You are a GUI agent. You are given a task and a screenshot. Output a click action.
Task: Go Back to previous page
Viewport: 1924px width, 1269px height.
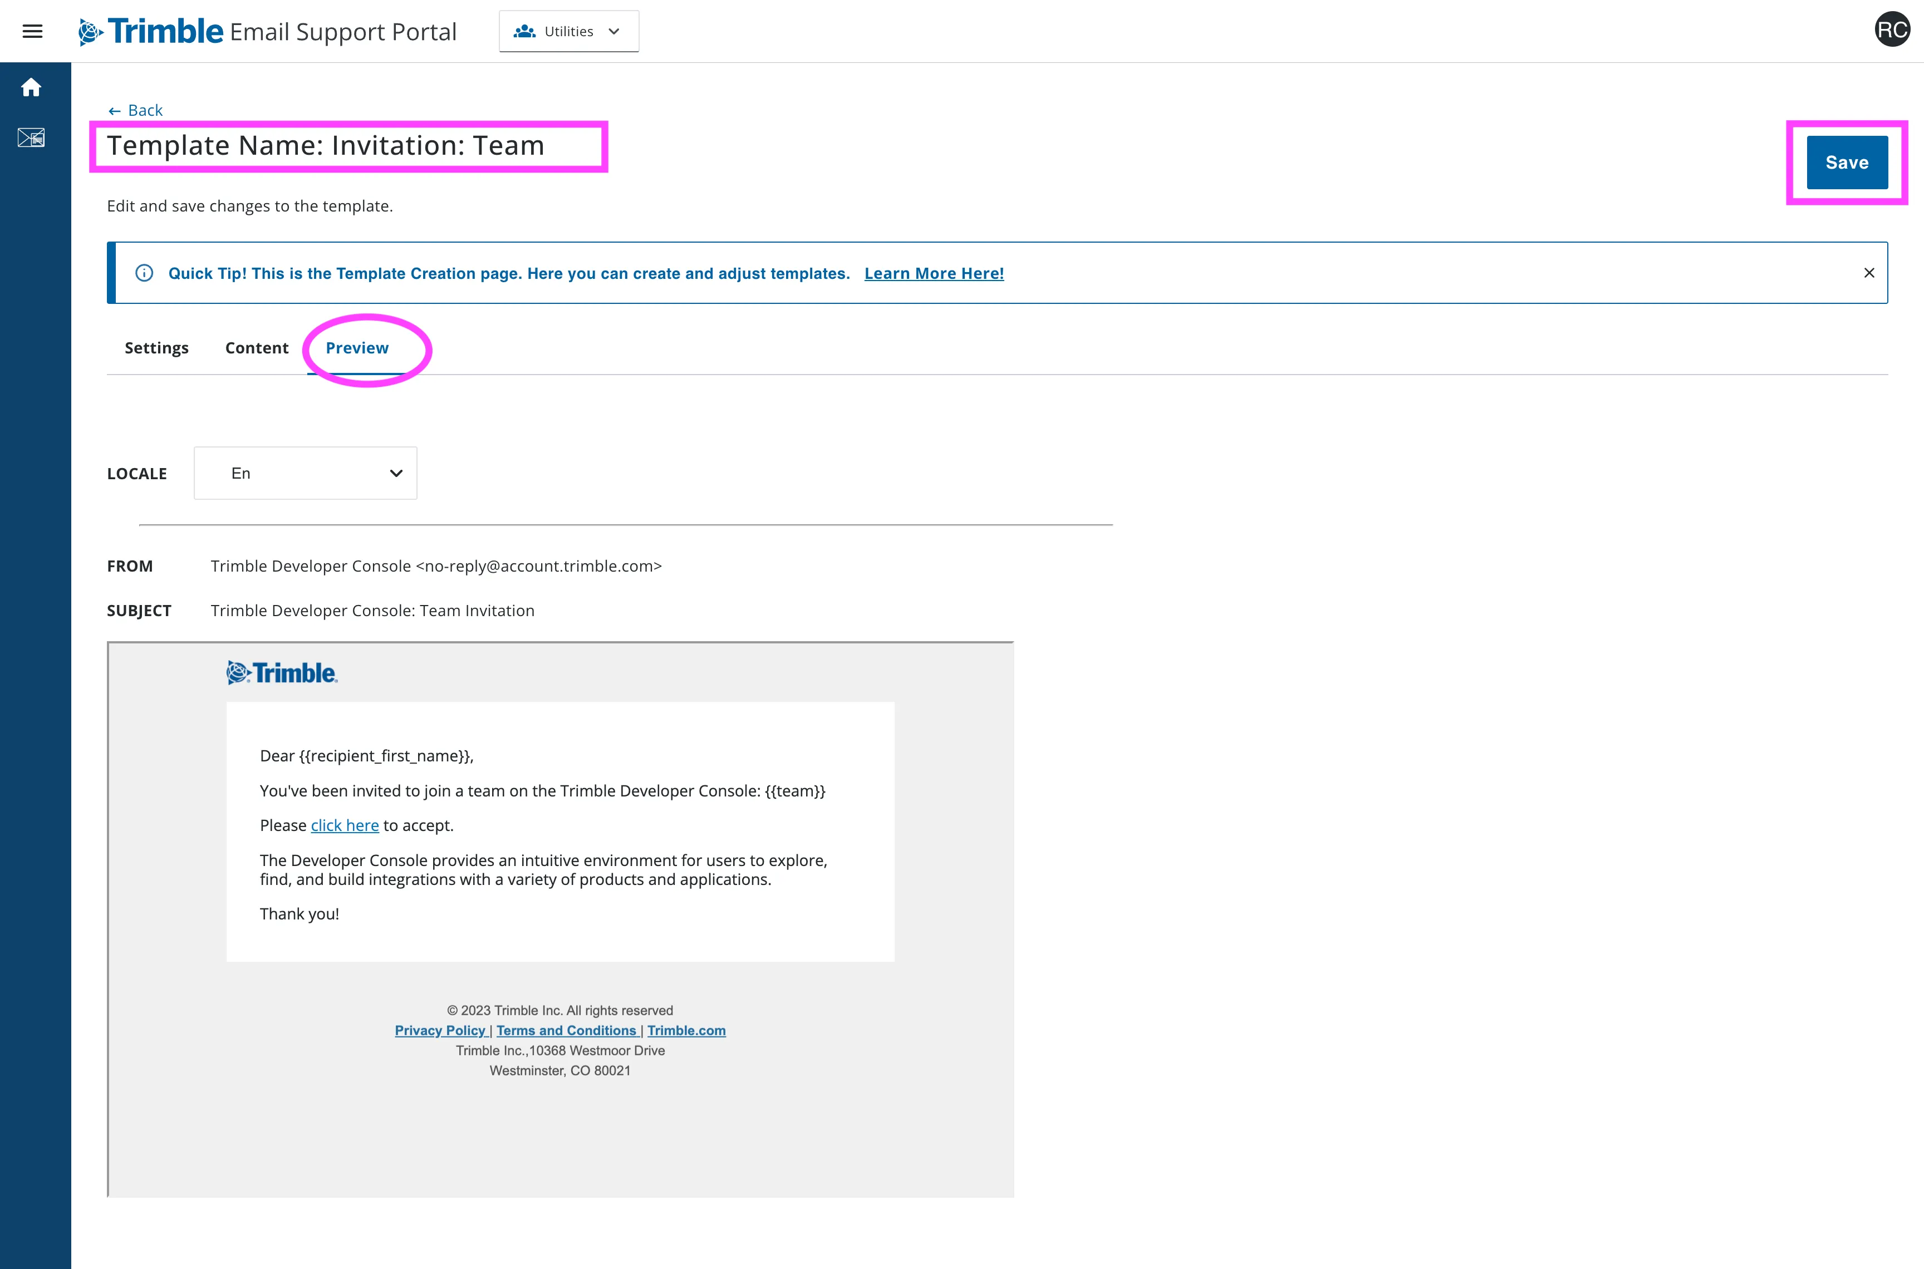135,110
